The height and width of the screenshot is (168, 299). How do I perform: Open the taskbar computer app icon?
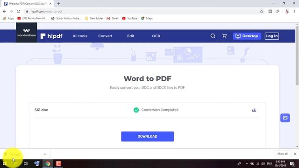click(37, 164)
